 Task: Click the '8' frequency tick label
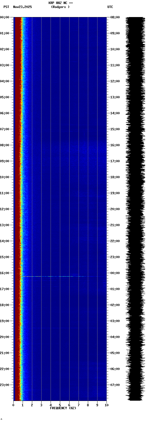pos(88,405)
